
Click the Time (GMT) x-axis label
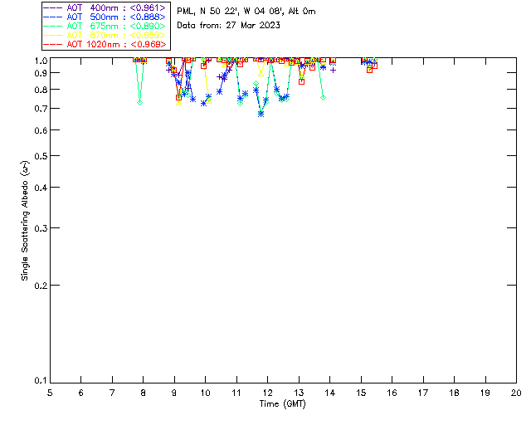point(283,403)
